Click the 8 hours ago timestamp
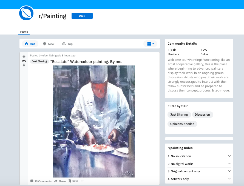244x186 pixels. pyautogui.click(x=69, y=56)
